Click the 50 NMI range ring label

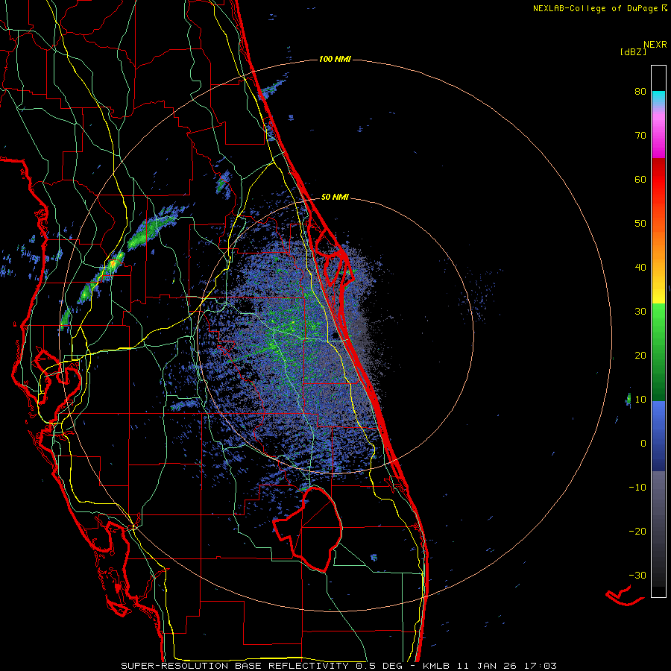point(335,198)
